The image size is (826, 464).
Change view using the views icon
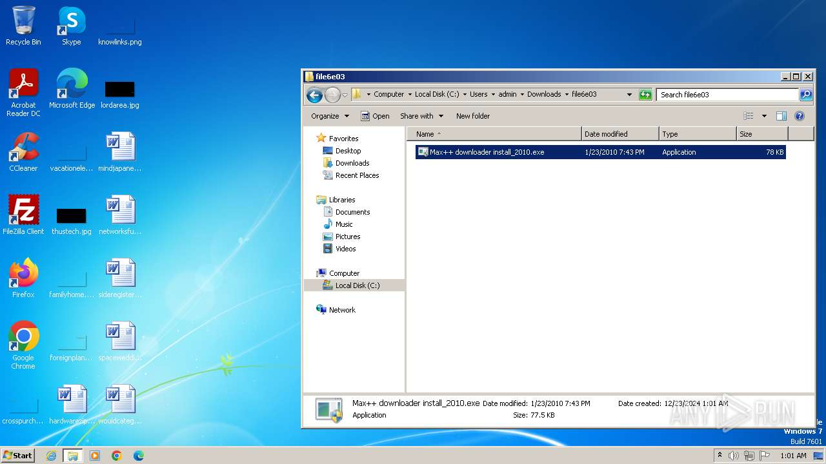pos(749,116)
